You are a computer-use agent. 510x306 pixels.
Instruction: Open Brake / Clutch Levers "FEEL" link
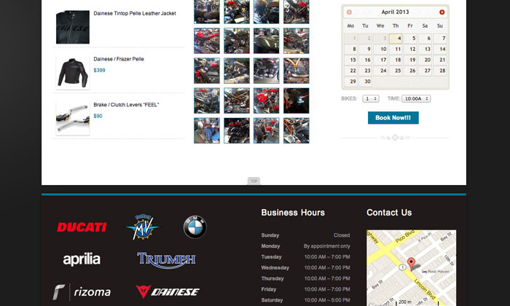[x=126, y=105]
